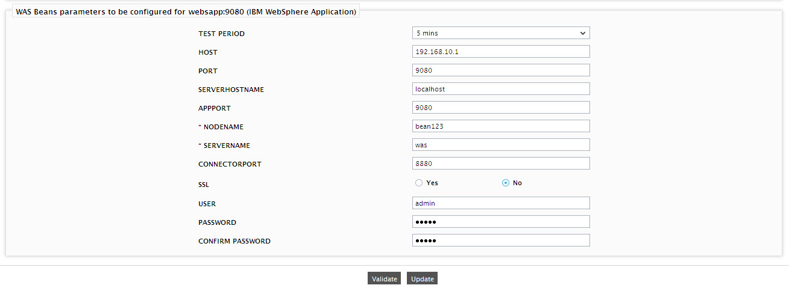Click the SERVERHOSTNAME label
Viewport: 789px width, 288px height.
click(x=231, y=90)
